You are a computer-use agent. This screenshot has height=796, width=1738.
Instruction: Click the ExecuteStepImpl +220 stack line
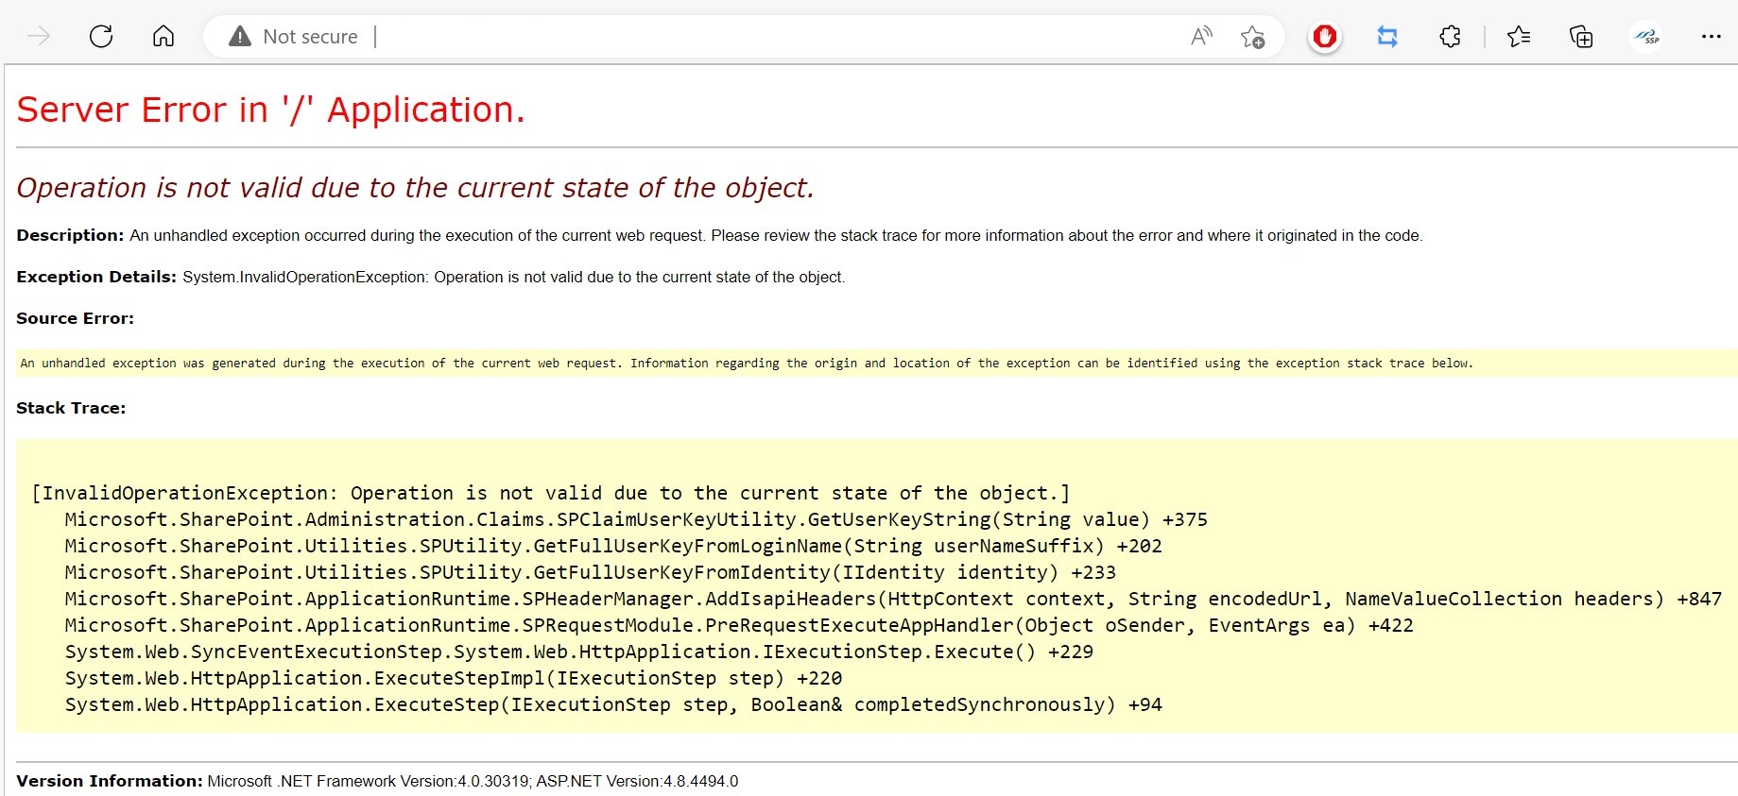(x=454, y=678)
